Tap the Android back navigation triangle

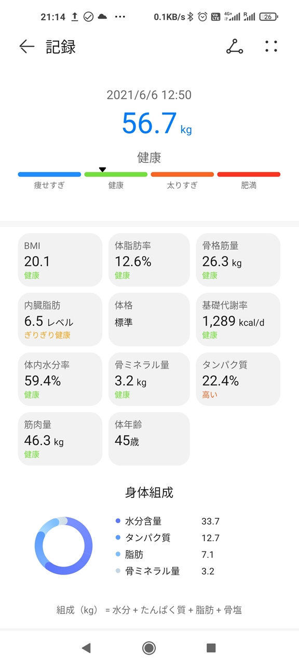[86, 648]
